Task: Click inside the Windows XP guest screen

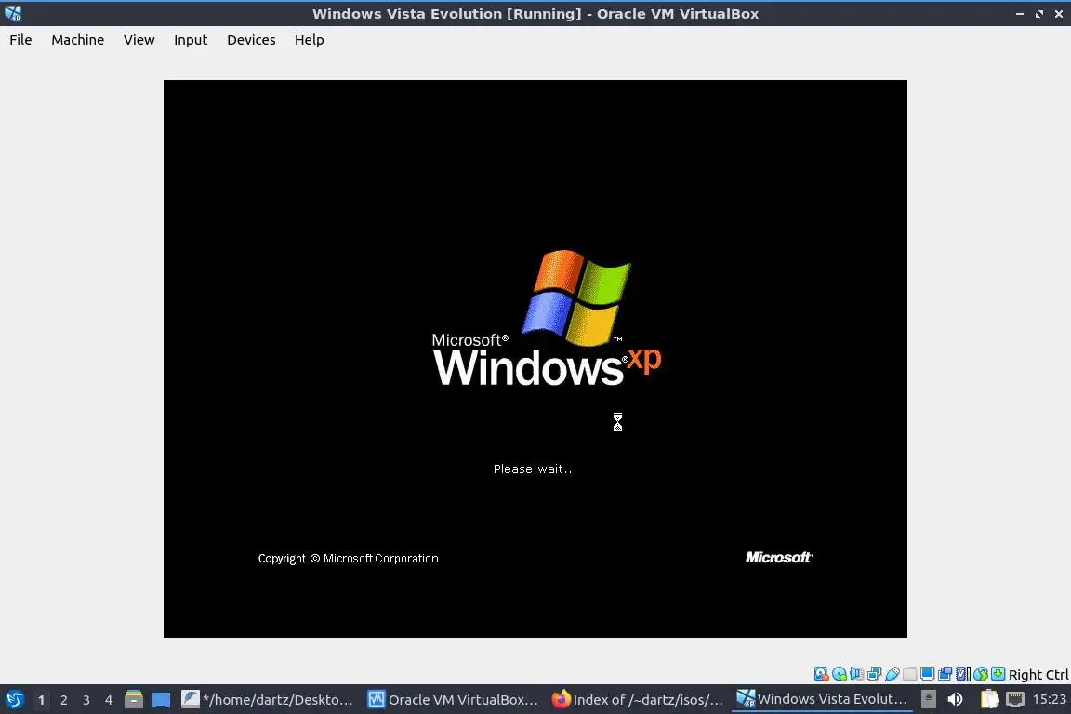Action: pos(535,359)
